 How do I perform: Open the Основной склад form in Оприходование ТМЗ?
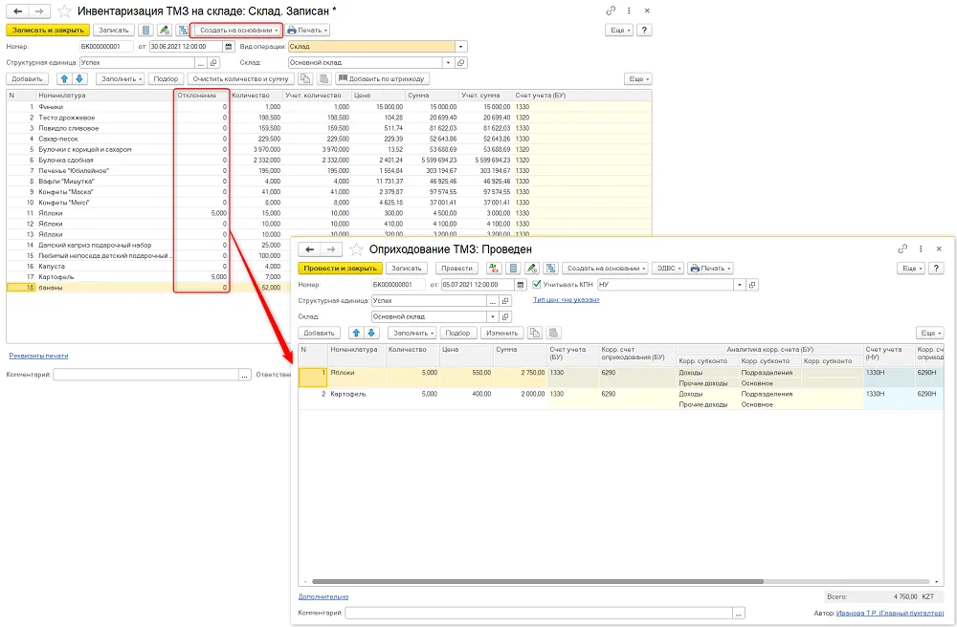[x=505, y=317]
